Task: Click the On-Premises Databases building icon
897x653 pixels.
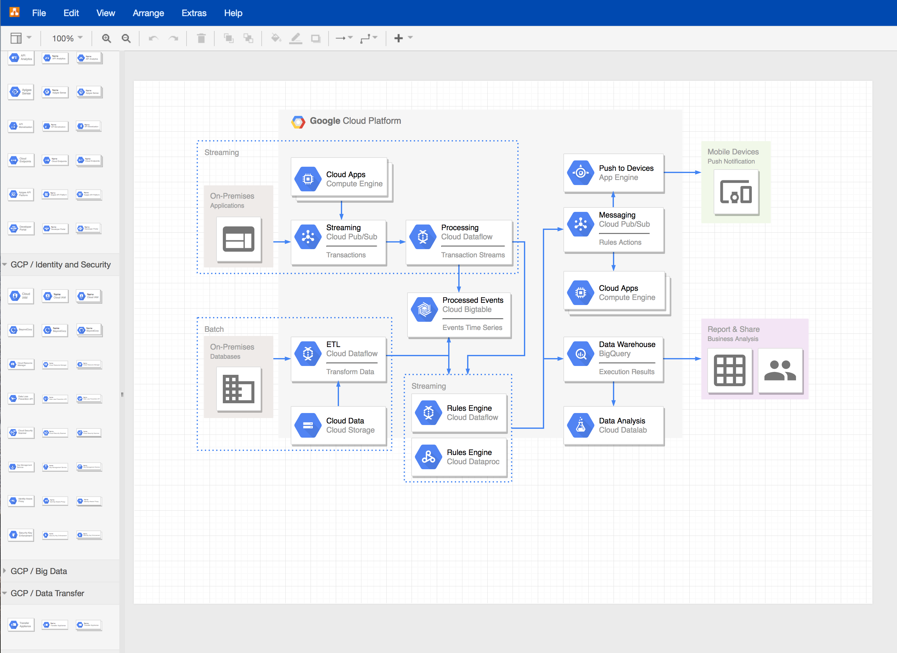Action: [x=239, y=389]
